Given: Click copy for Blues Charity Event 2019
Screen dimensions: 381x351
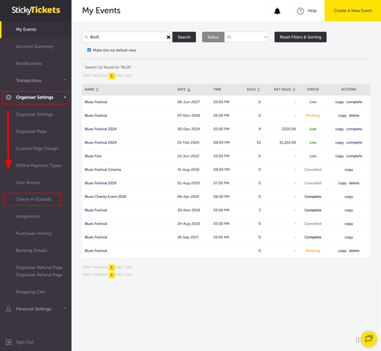Looking at the screenshot, I should click(349, 197).
